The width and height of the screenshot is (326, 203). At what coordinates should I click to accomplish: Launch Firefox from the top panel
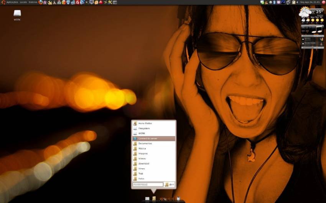(40, 2)
